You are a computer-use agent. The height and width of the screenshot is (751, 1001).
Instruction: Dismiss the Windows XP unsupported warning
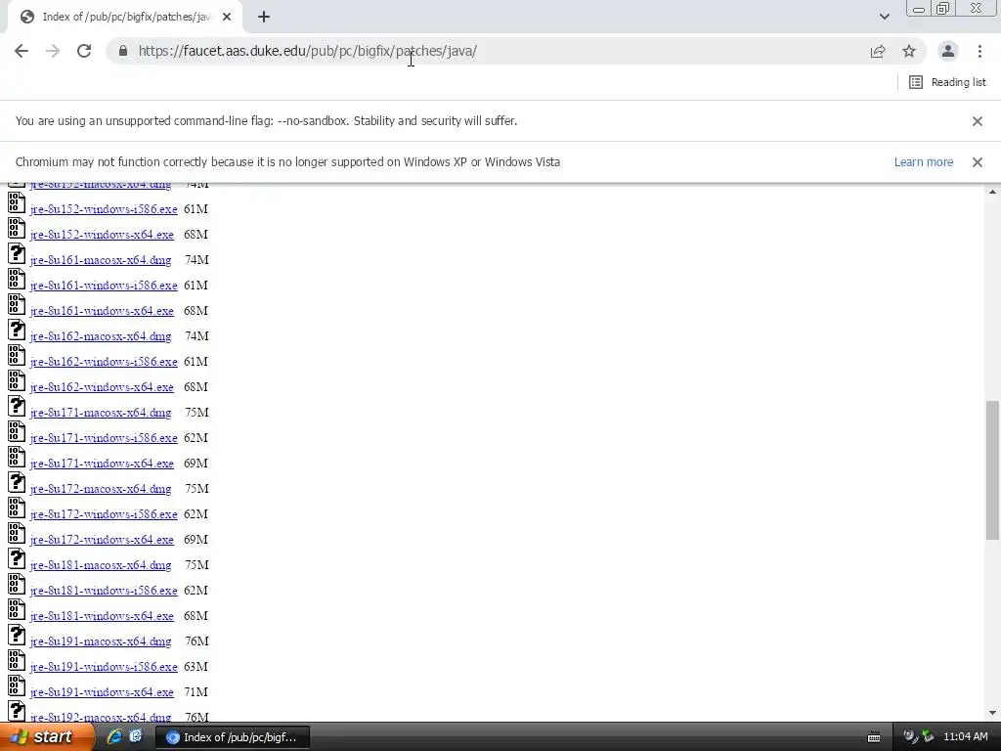(x=978, y=162)
